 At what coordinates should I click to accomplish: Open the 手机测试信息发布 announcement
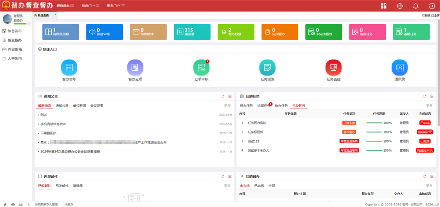click(53, 124)
